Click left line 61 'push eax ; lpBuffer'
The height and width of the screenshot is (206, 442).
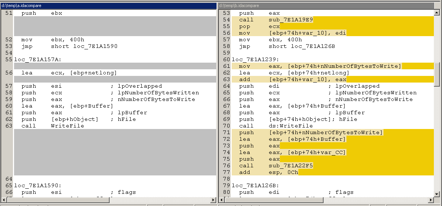point(84,113)
